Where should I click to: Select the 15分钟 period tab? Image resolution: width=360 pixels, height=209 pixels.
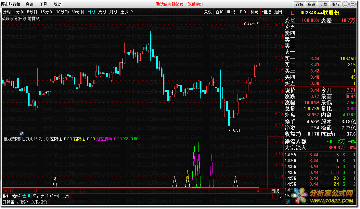pyautogui.click(x=46, y=12)
